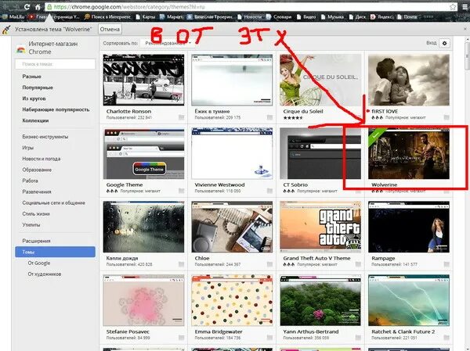Click the Вход sign-in link
This screenshot has height=351, width=470.
click(x=432, y=43)
